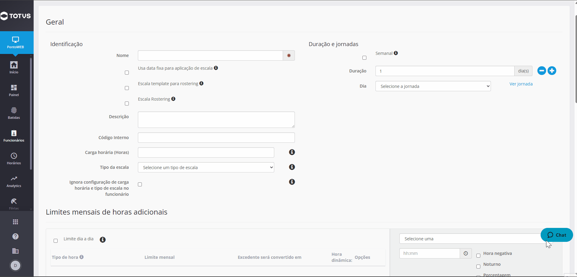Click the dia(s) unit label

pyautogui.click(x=523, y=71)
